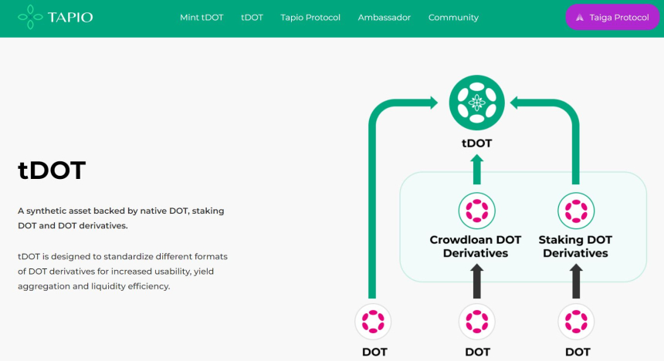
Task: Click the triangle icon inside Taiga Protocol button
Action: (x=580, y=18)
